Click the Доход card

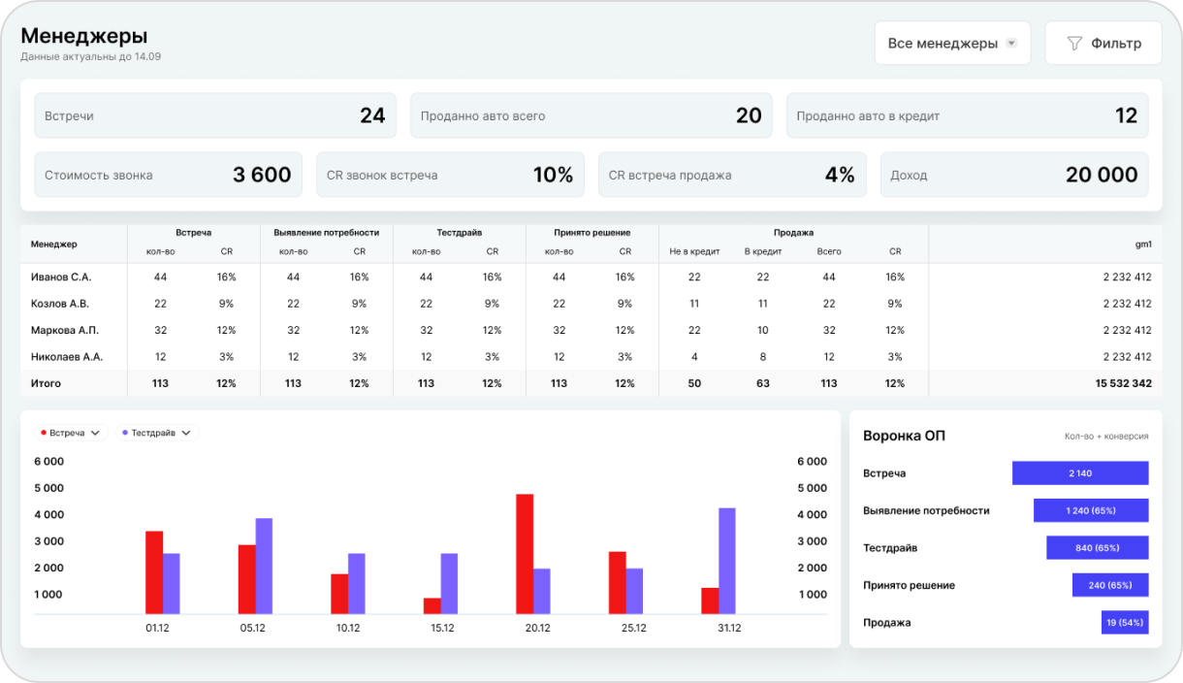coord(1014,175)
